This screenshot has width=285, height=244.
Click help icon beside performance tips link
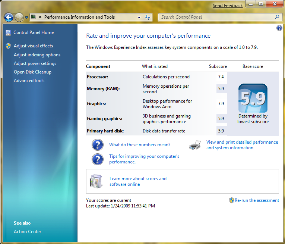(x=98, y=159)
